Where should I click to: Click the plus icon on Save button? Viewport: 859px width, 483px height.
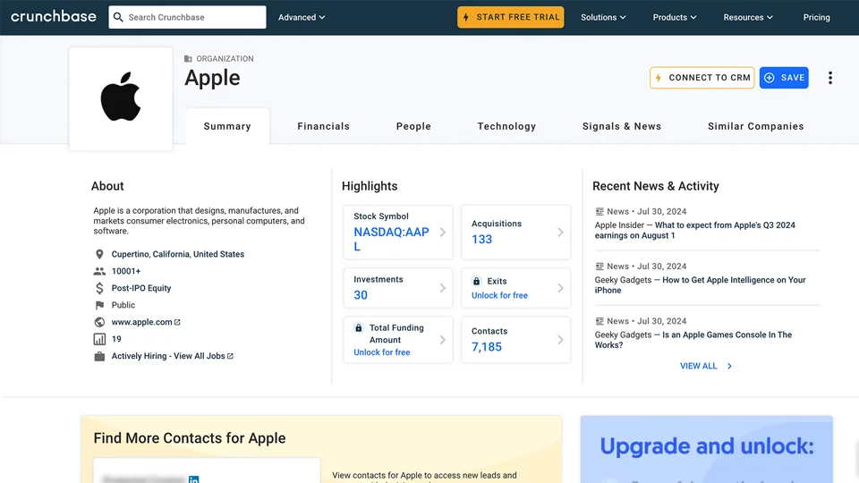(x=770, y=78)
